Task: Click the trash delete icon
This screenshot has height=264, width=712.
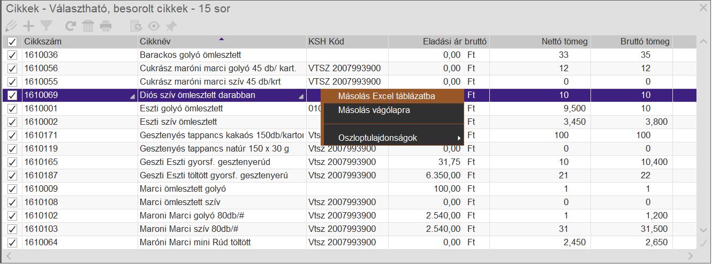Action: [x=88, y=26]
